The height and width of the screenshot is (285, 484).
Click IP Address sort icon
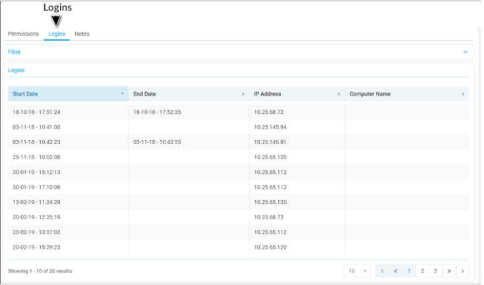pos(338,94)
